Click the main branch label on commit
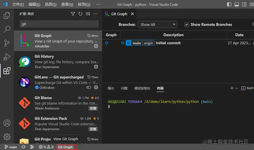Image resolution: width=254 pixels, height=150 pixels. [x=137, y=43]
